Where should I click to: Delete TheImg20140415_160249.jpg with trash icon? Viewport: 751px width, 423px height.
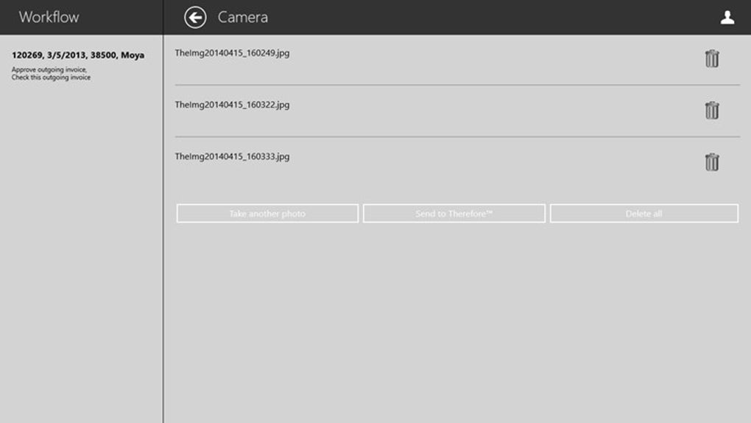click(712, 58)
